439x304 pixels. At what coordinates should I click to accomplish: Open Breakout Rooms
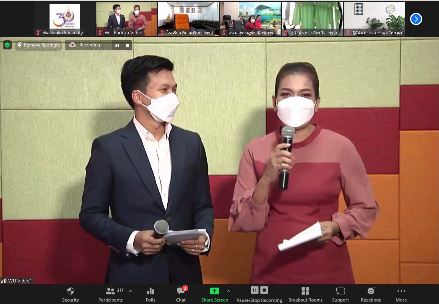[x=305, y=294]
